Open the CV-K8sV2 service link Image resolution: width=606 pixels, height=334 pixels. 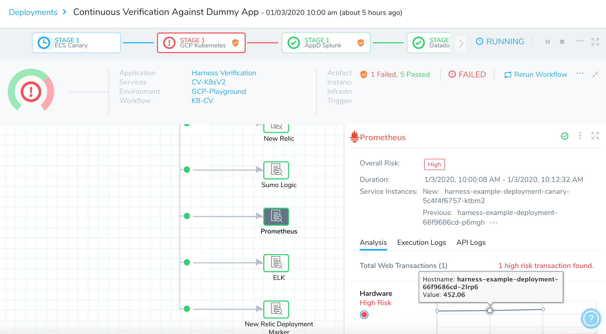(209, 82)
